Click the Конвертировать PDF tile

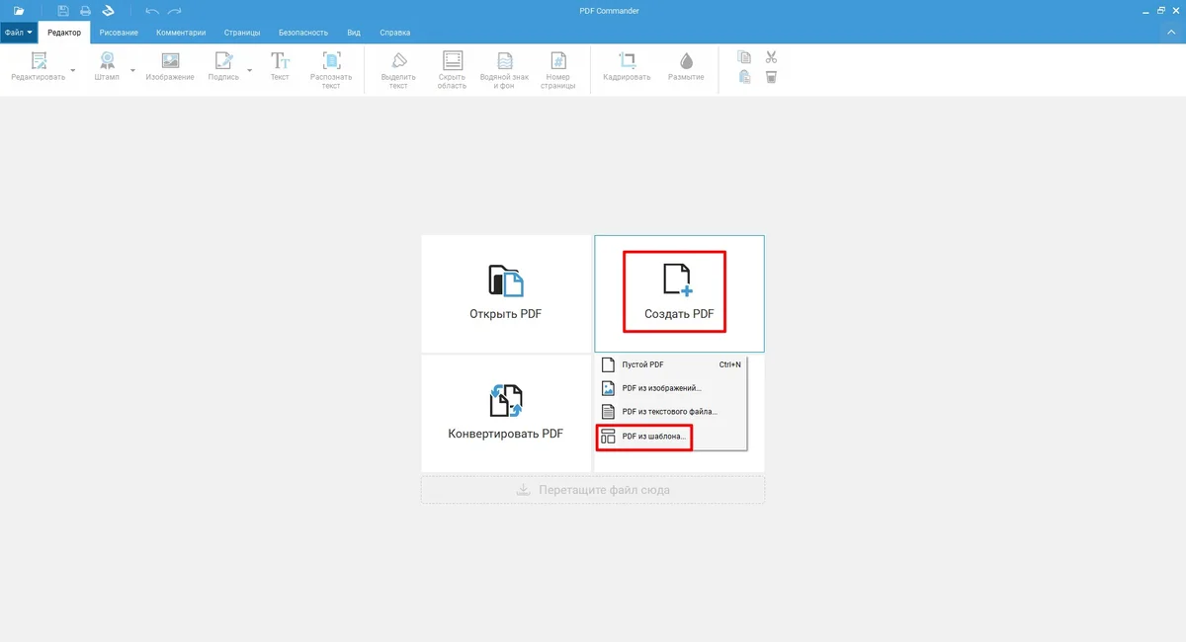[506, 414]
